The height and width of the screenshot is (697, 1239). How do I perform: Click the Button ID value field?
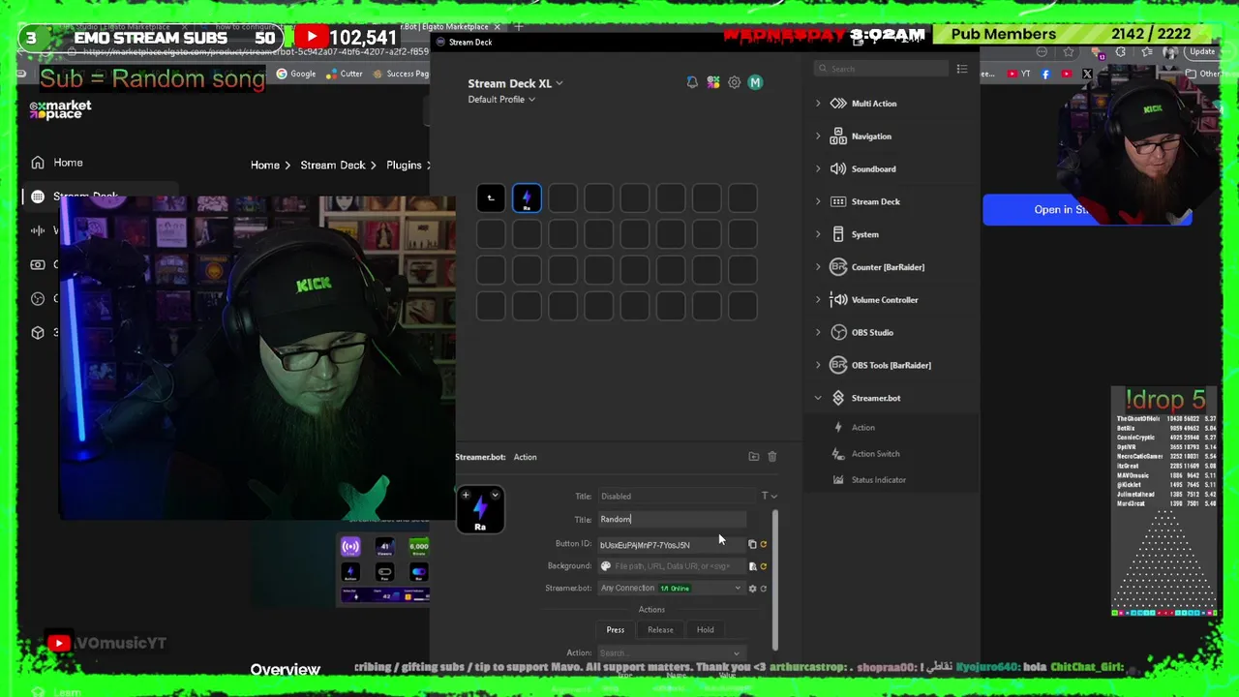(x=671, y=545)
